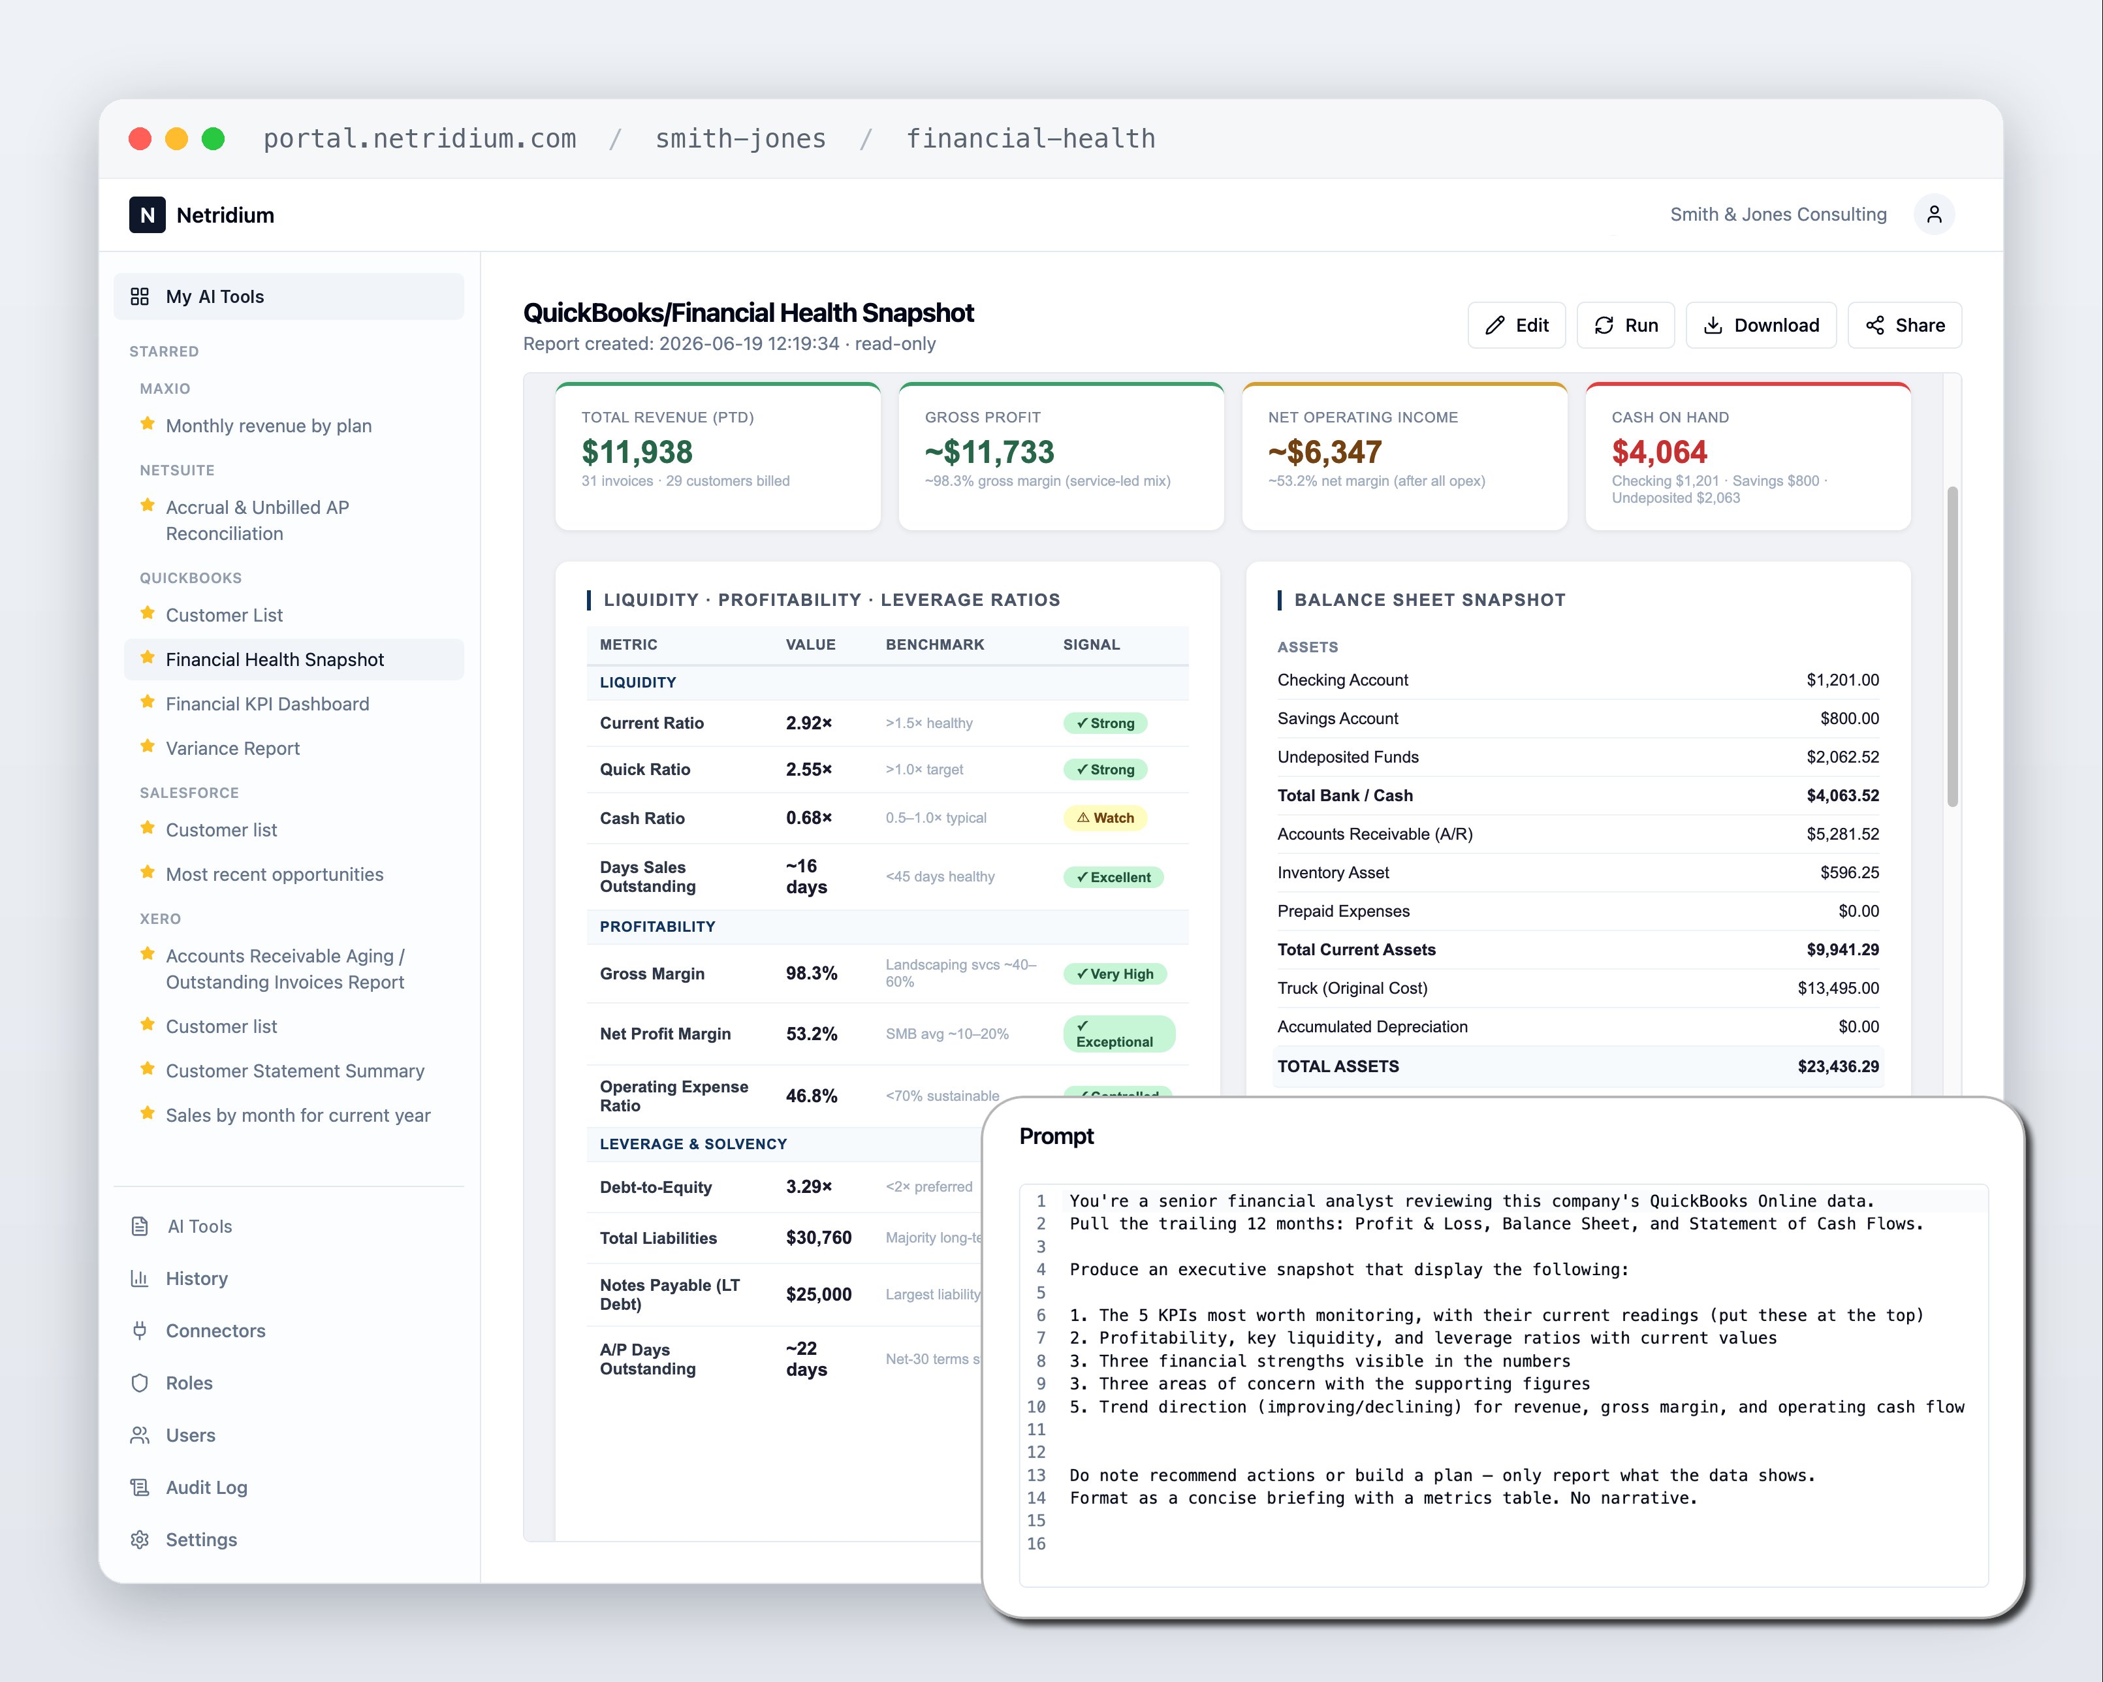Screen dimensions: 2103x1682
Task: Click the Connectors plug icon
Action: tap(140, 1331)
